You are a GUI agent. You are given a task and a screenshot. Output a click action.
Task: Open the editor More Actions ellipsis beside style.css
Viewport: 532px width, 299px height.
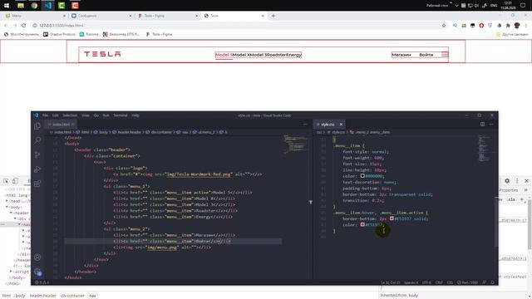point(491,125)
